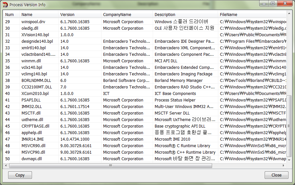Select the IMKR14.IME row
The image size is (295, 185).
pos(145,139)
